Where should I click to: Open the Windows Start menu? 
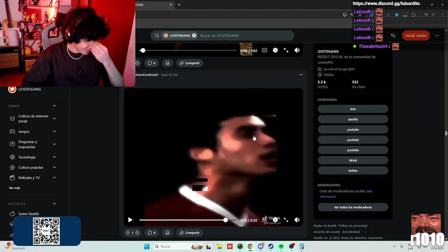[147, 246]
